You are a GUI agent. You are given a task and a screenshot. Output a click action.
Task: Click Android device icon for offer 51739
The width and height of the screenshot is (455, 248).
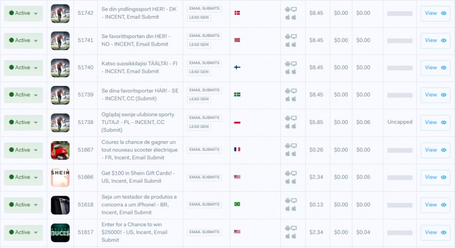click(287, 91)
